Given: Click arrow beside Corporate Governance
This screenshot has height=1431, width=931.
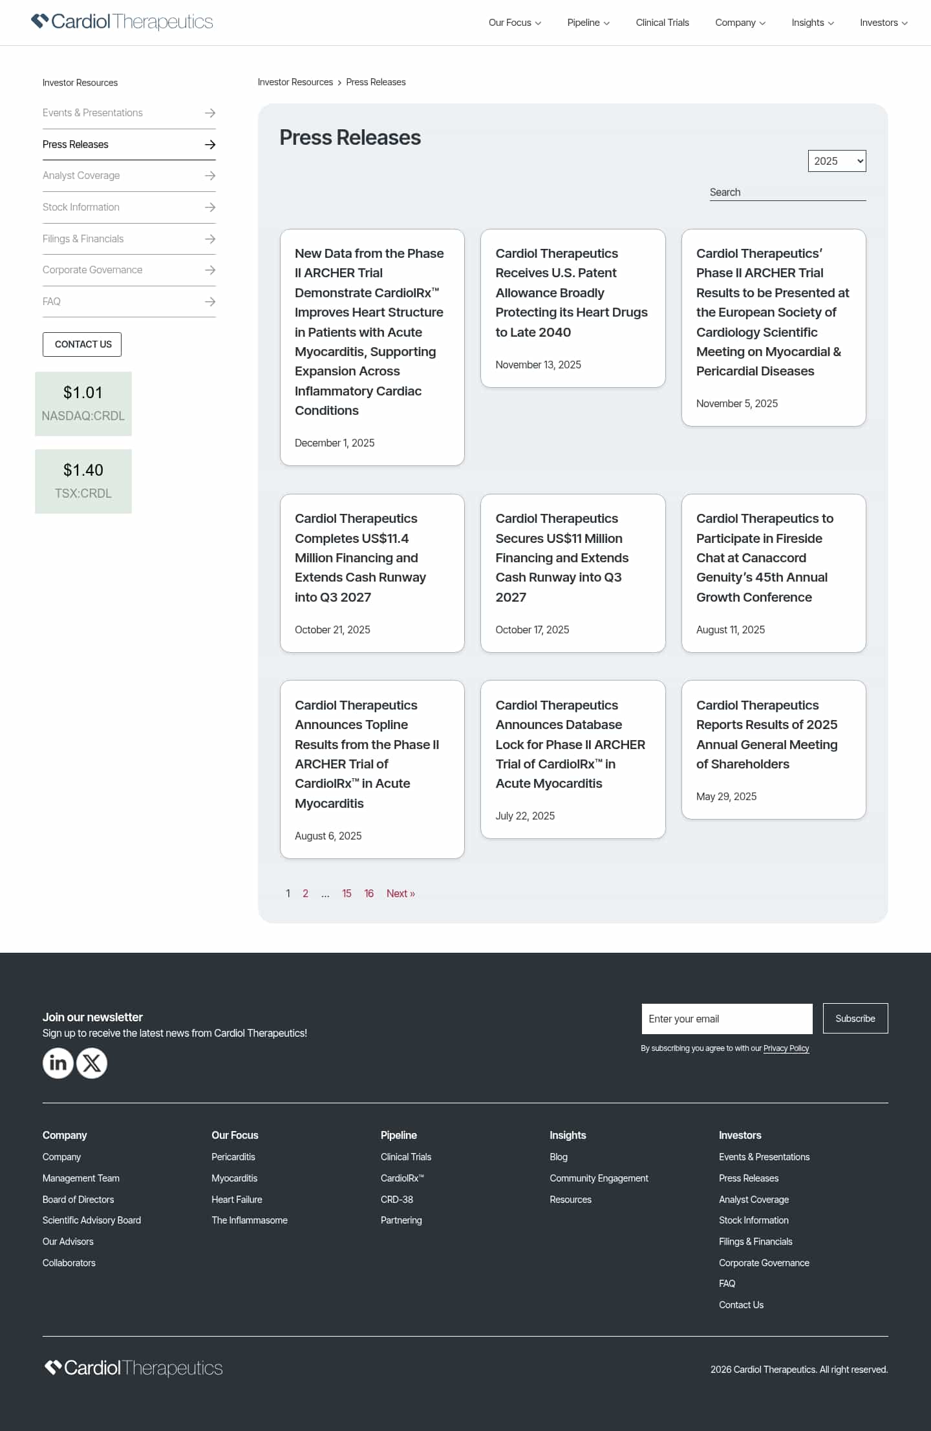Looking at the screenshot, I should pos(210,270).
